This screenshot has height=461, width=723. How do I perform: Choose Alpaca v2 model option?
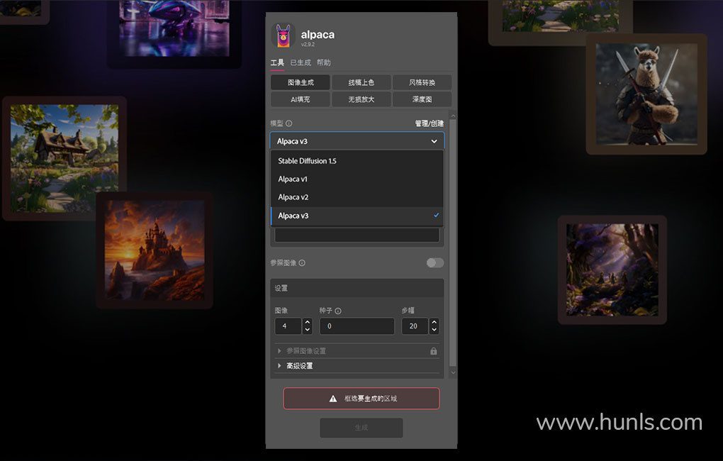point(357,197)
